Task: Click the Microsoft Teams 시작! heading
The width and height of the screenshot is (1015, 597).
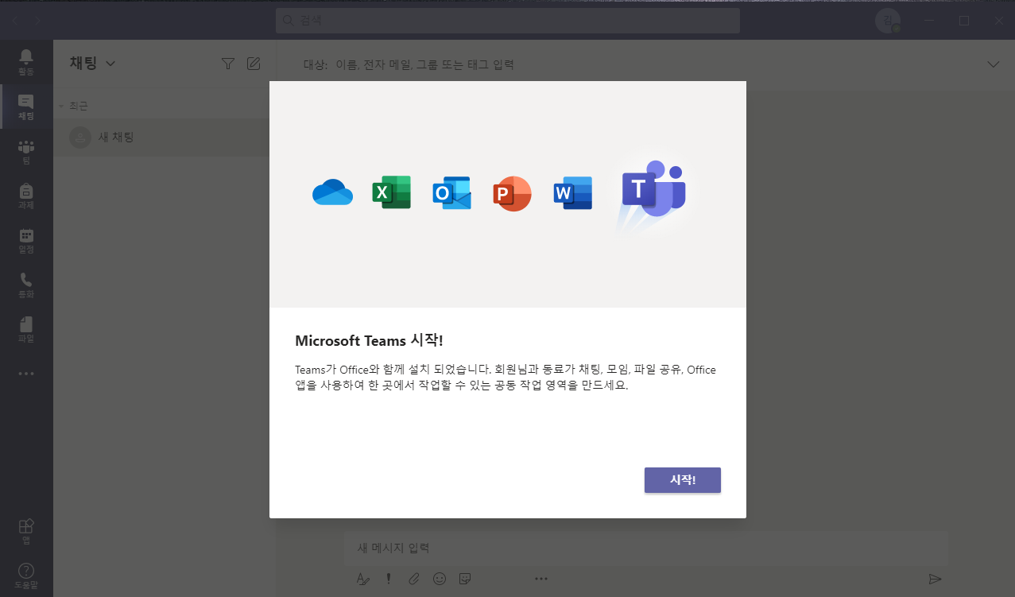Action: [x=369, y=341]
